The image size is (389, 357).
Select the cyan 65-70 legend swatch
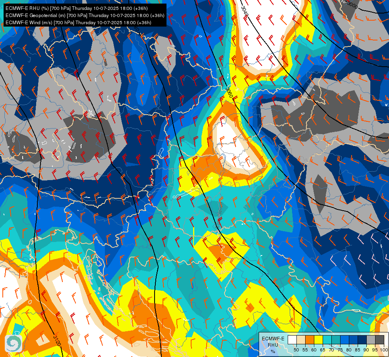[x=327, y=340]
